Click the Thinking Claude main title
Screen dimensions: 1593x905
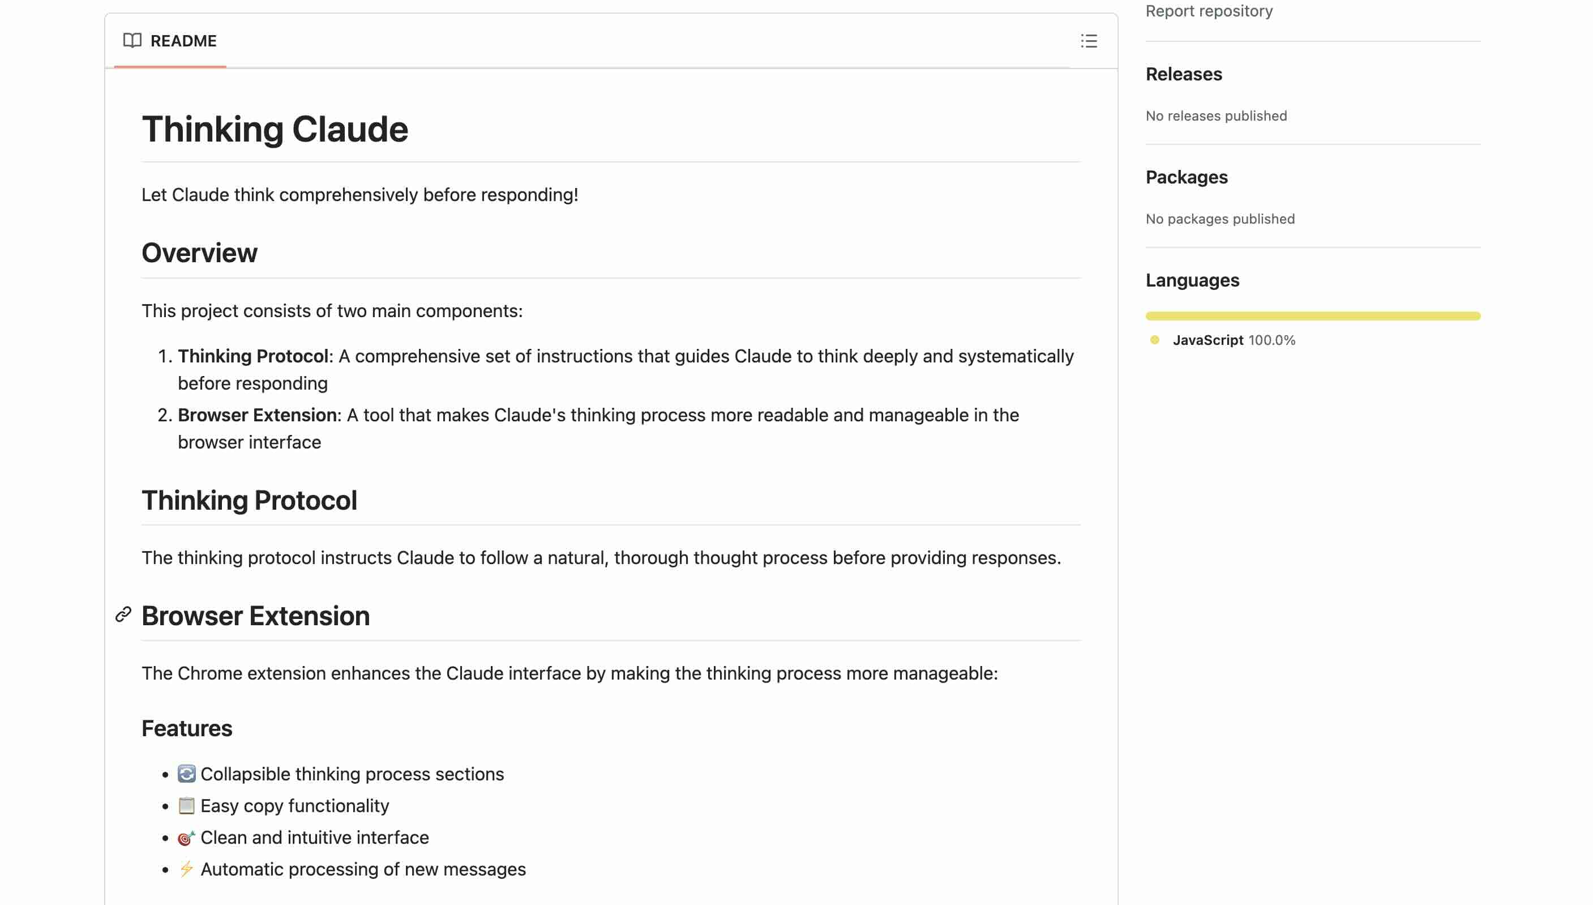tap(275, 129)
